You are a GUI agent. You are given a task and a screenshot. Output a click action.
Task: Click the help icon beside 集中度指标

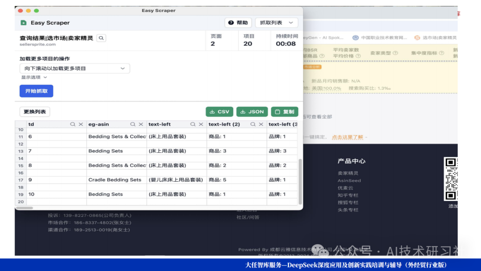[x=441, y=53]
